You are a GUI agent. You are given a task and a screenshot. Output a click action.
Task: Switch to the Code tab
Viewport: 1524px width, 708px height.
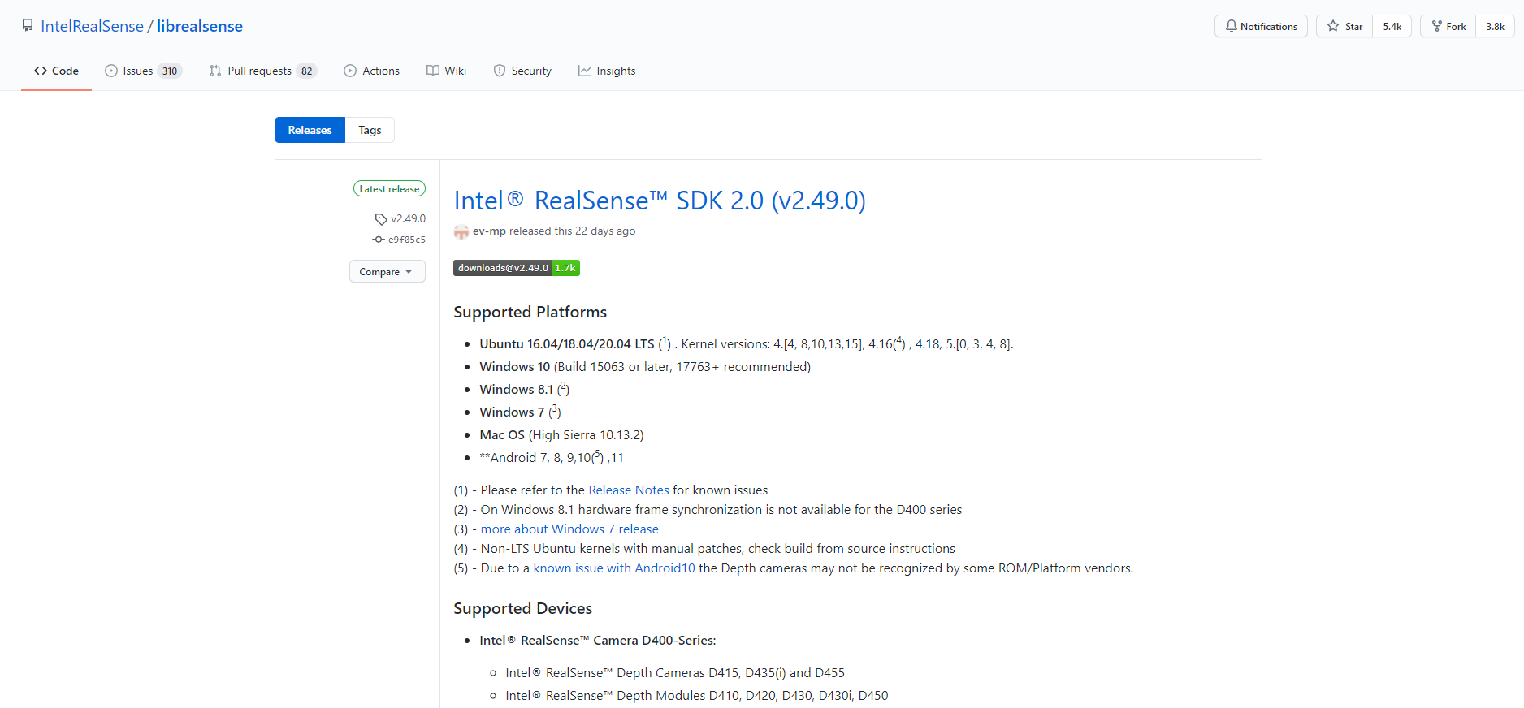(x=56, y=71)
